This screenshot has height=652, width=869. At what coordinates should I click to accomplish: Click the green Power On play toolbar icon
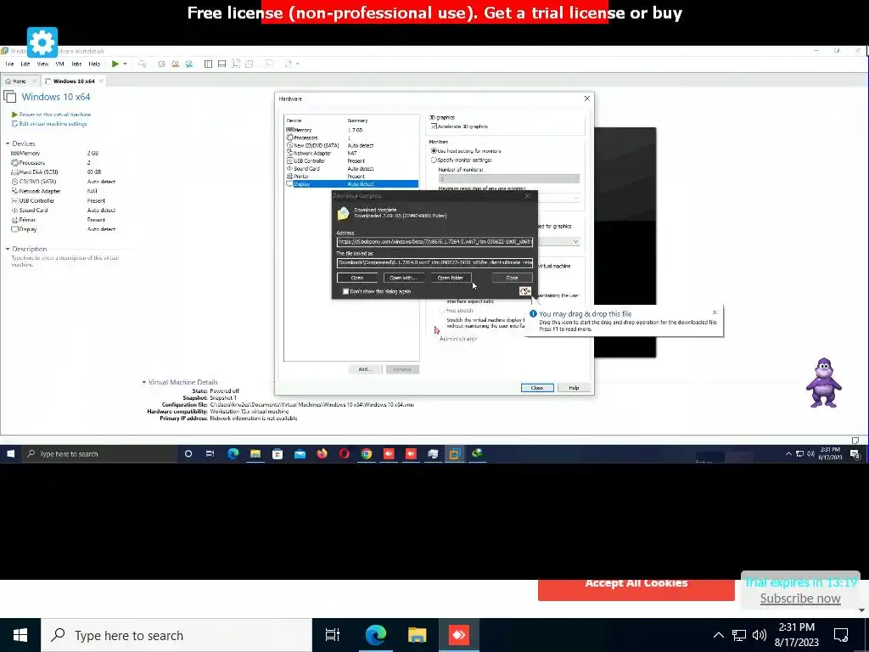point(115,64)
